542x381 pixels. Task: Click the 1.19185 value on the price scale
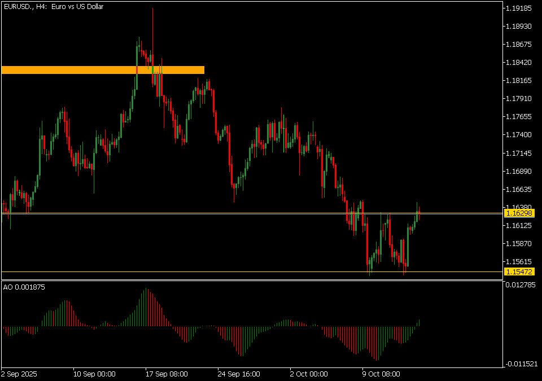(x=518, y=8)
